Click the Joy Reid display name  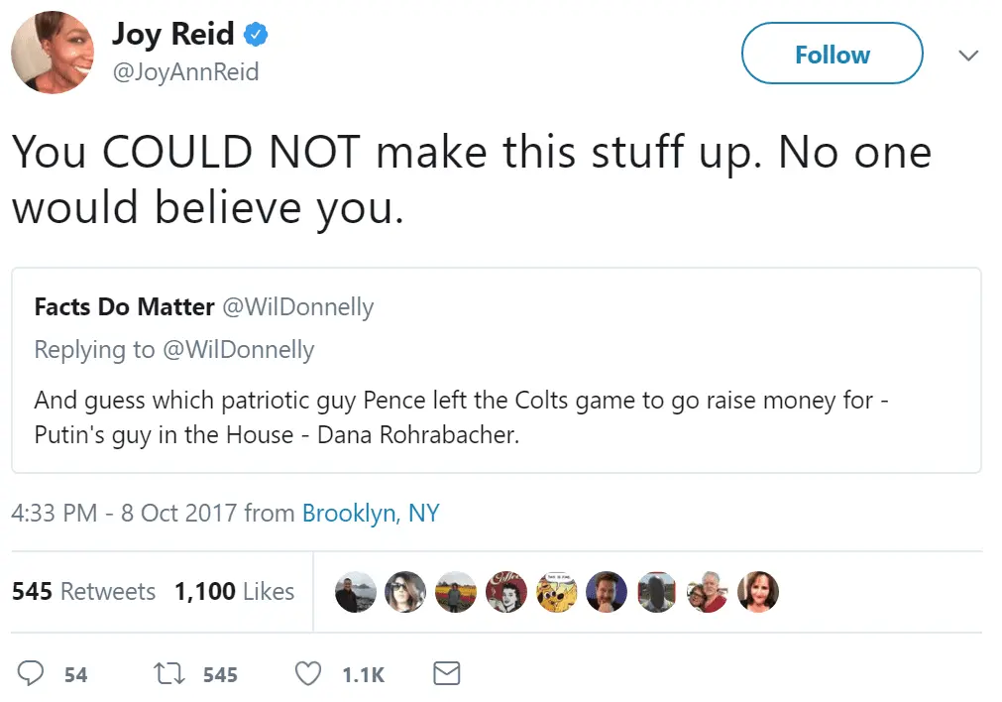click(172, 34)
